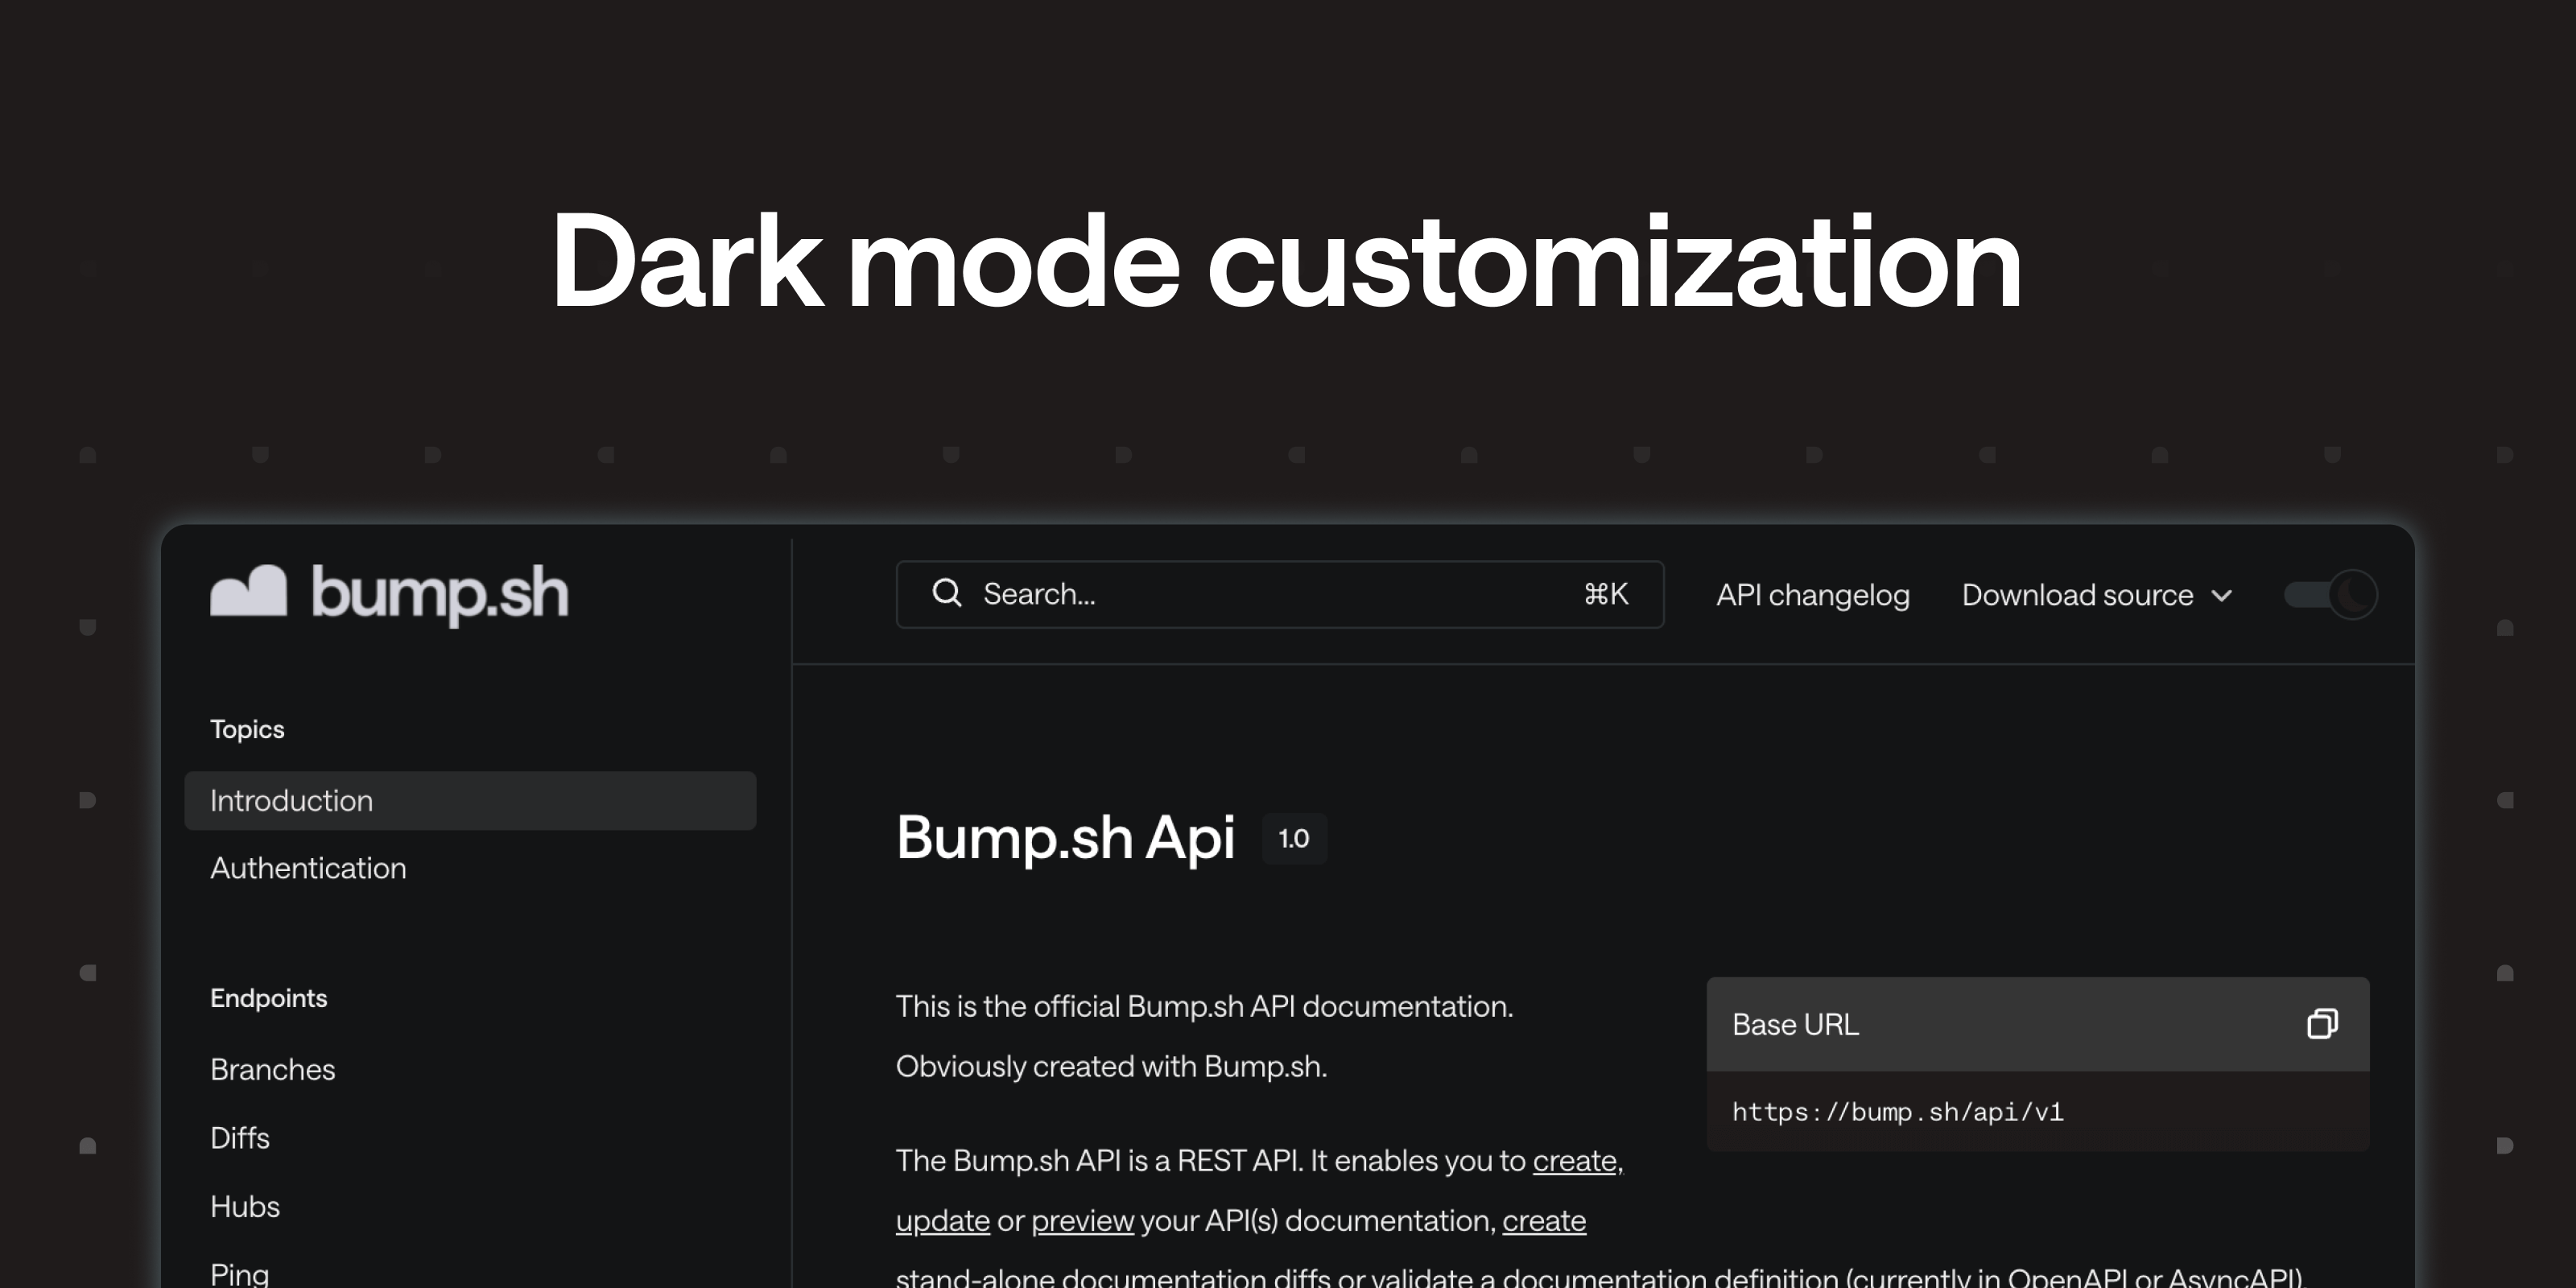Click the bump.sh cloud logo
The width and height of the screenshot is (2576, 1288).
247,593
